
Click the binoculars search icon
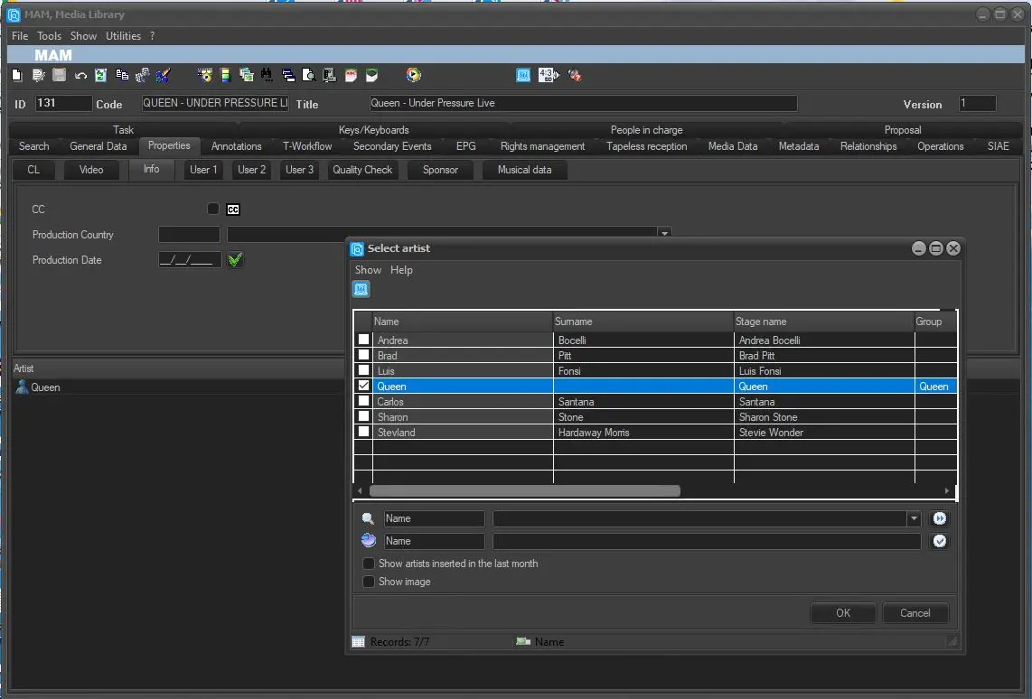[267, 76]
